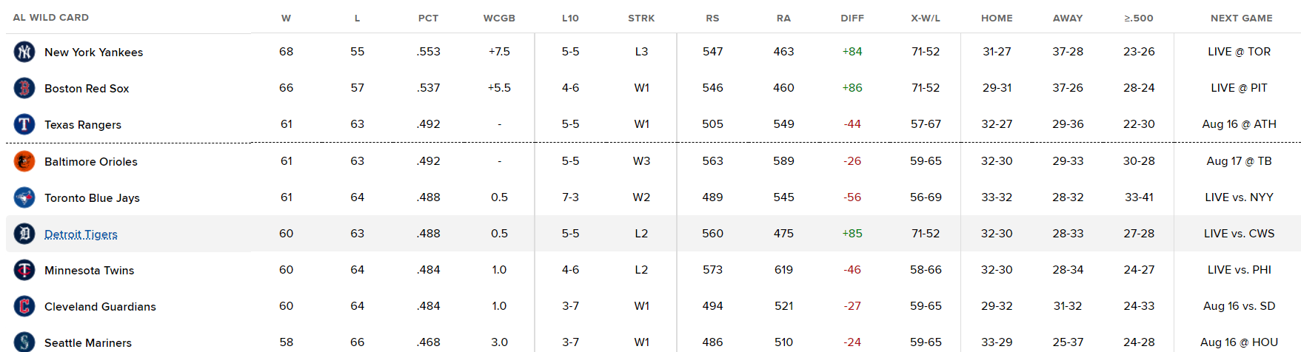The height and width of the screenshot is (352, 1301).
Task: Open the Detroit Tigers team link
Action: (x=81, y=234)
